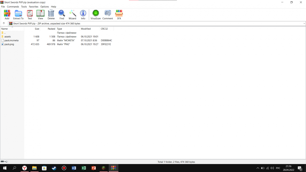This screenshot has height=172, width=306.
Task: Open Excel from taskbar
Action: [84, 168]
